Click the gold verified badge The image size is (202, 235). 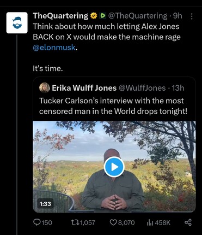tap(94, 16)
